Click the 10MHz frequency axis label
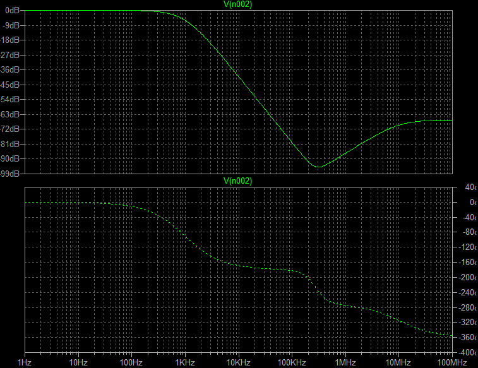The height and width of the screenshot is (368, 478). pos(398,362)
